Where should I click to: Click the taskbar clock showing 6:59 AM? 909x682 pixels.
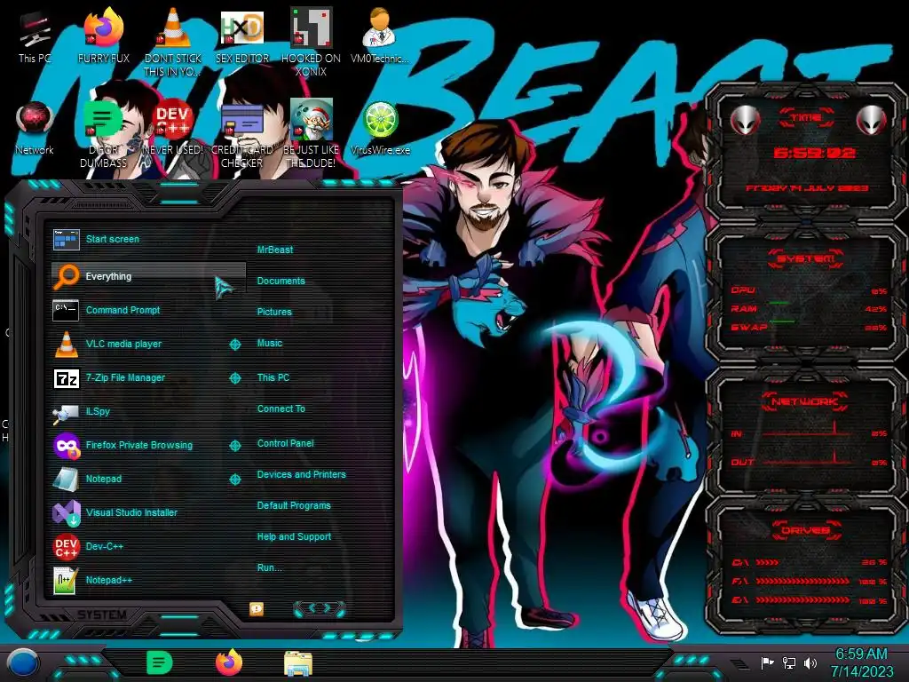click(x=861, y=662)
